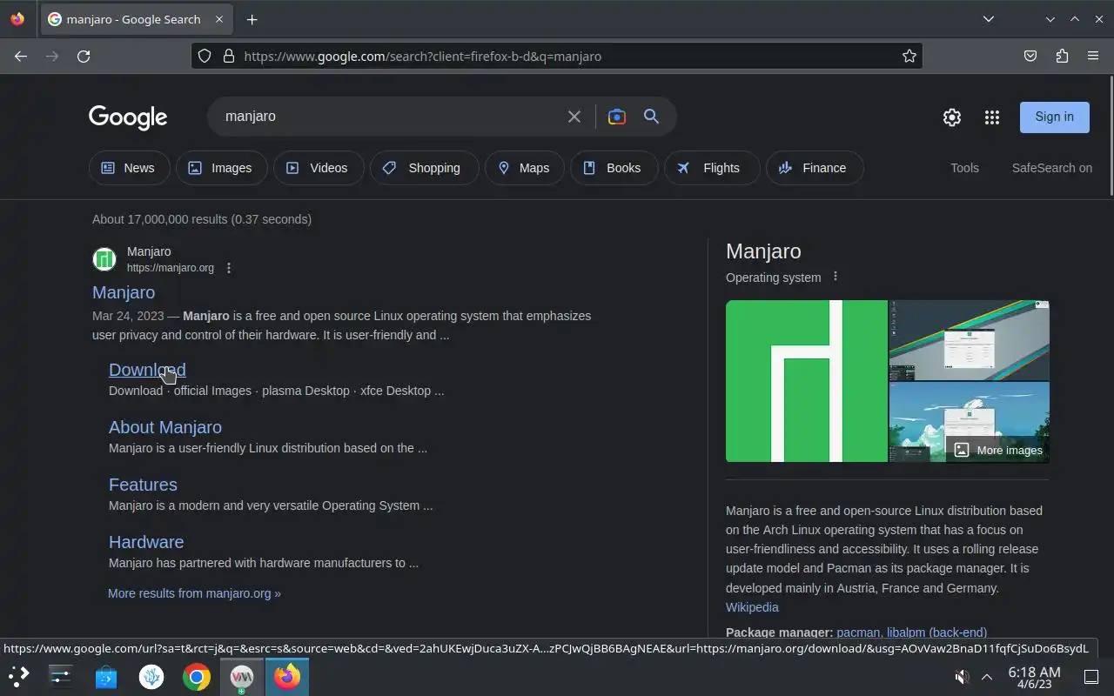Click the top desktop screenshot thumbnail
This screenshot has height=696, width=1114.
point(969,340)
